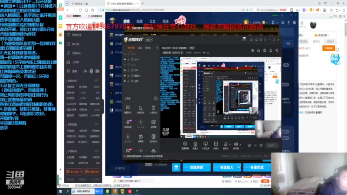
Task: Click the 创建房间 button
Action: [x=196, y=167]
